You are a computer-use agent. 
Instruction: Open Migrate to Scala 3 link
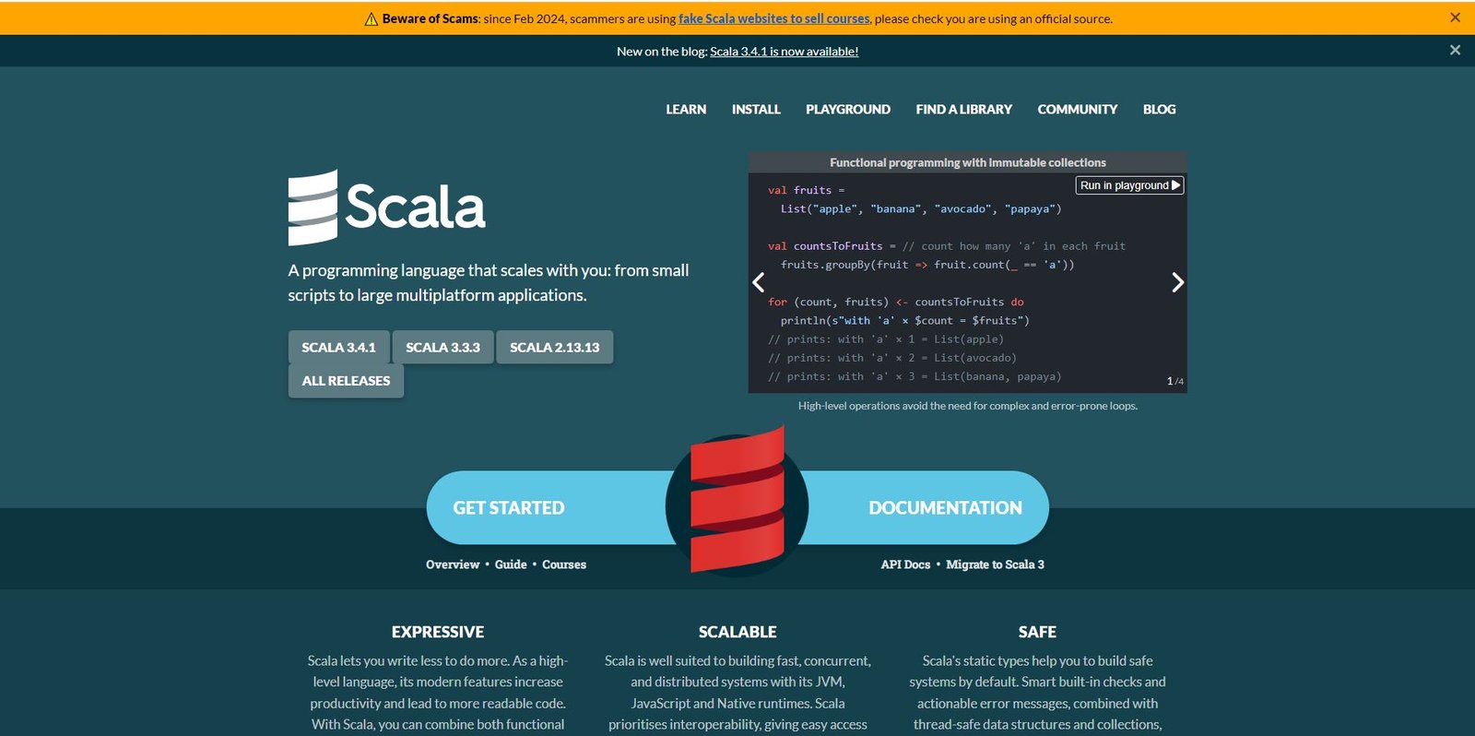click(x=995, y=564)
